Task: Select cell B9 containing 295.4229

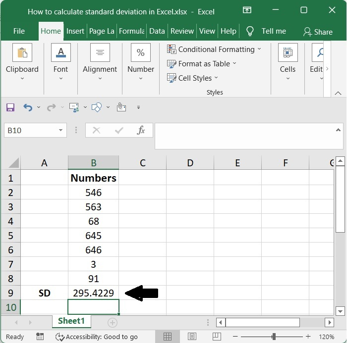Action: tap(93, 293)
